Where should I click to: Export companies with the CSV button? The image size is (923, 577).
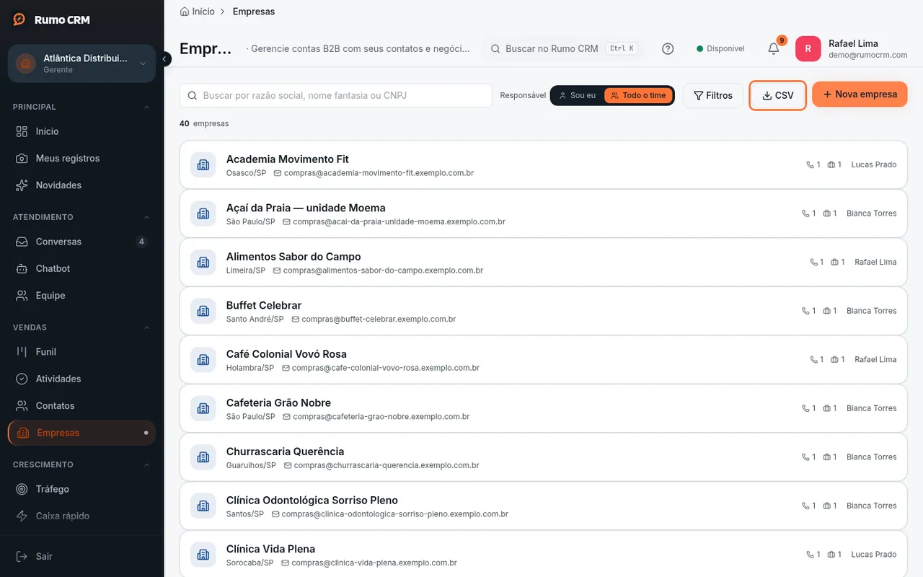pyautogui.click(x=778, y=95)
